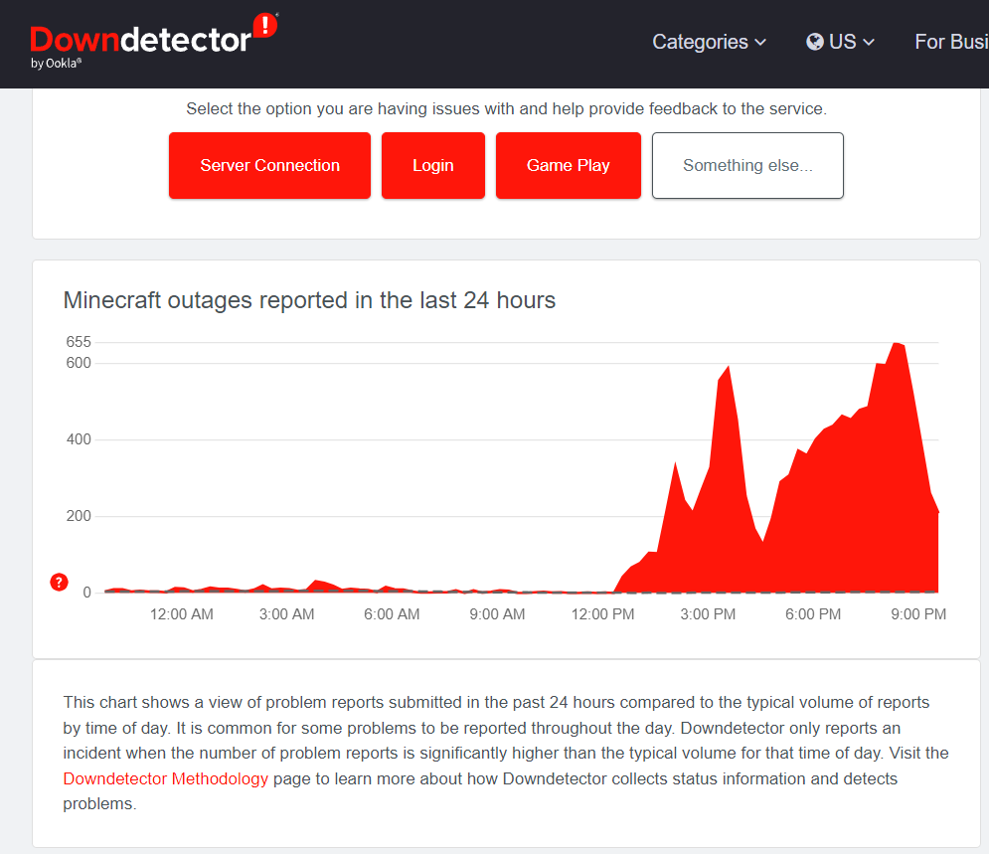Click the Minecraft outages chart title
The height and width of the screenshot is (854, 989).
[x=309, y=300]
